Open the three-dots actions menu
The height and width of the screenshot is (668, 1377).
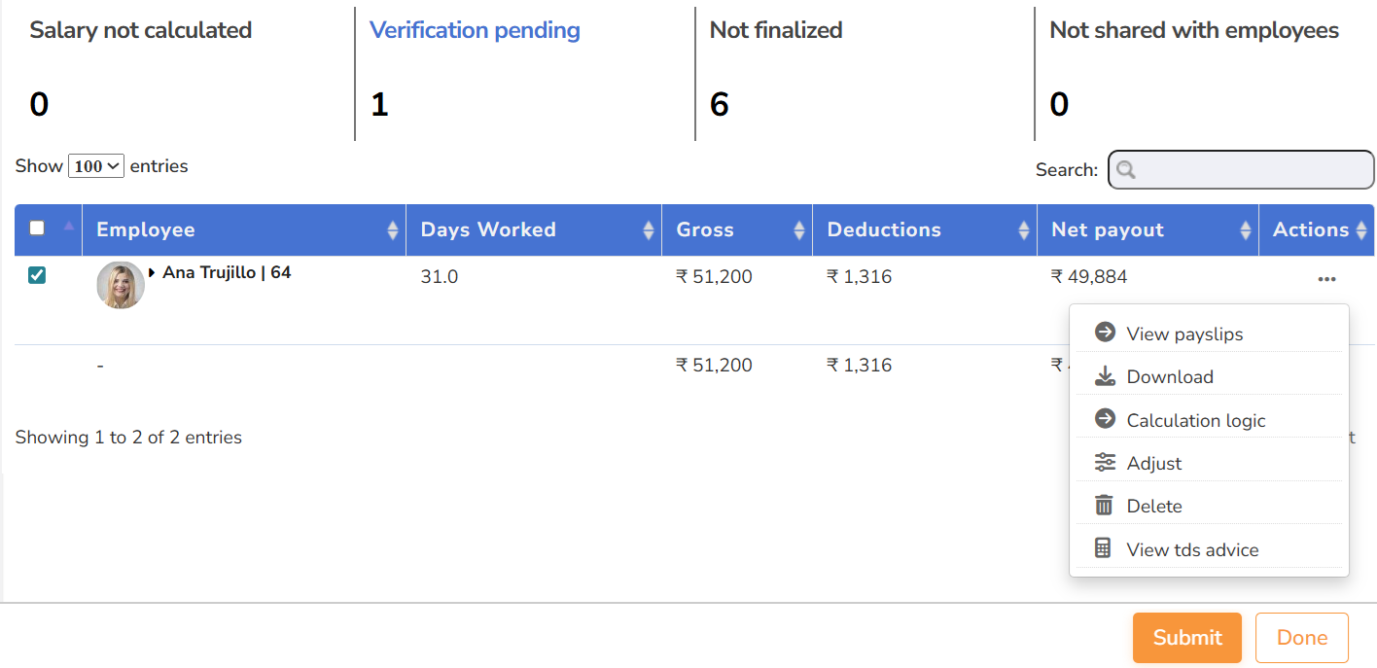pyautogui.click(x=1326, y=279)
